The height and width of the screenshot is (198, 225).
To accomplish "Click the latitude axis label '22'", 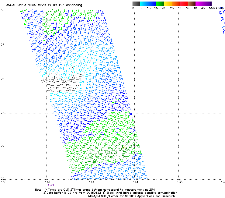I will click(2, 146).
